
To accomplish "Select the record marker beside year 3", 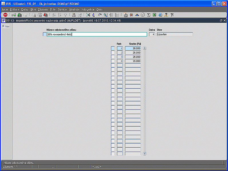I will 113,57.
